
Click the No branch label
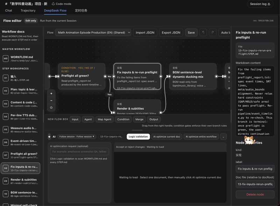point(110,76)
